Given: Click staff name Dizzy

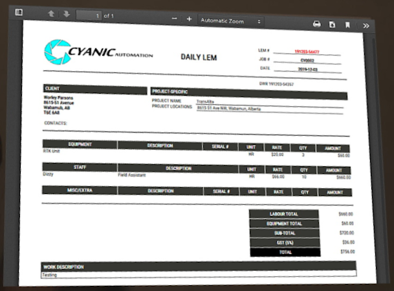Looking at the screenshot, I should click(x=48, y=174).
